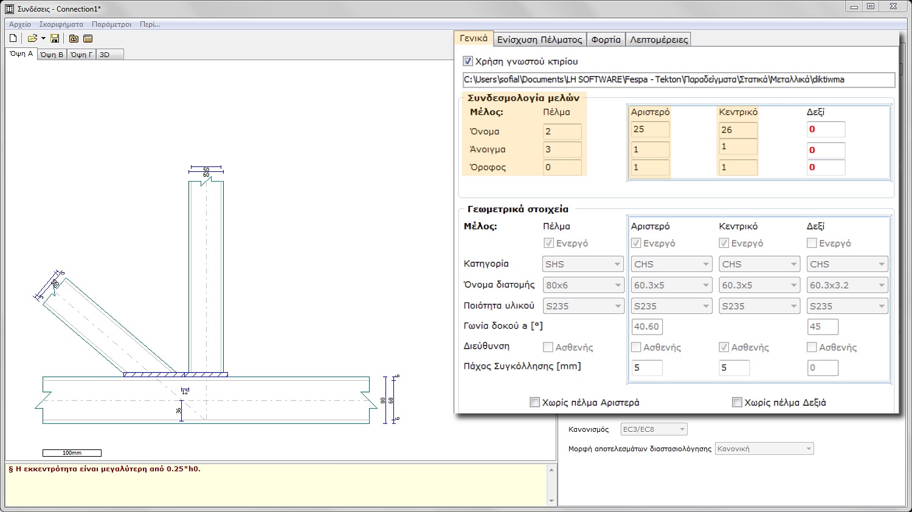Screen dimensions: 912x512
Task: Open the Σκαριφήματα menu
Action: [61, 24]
